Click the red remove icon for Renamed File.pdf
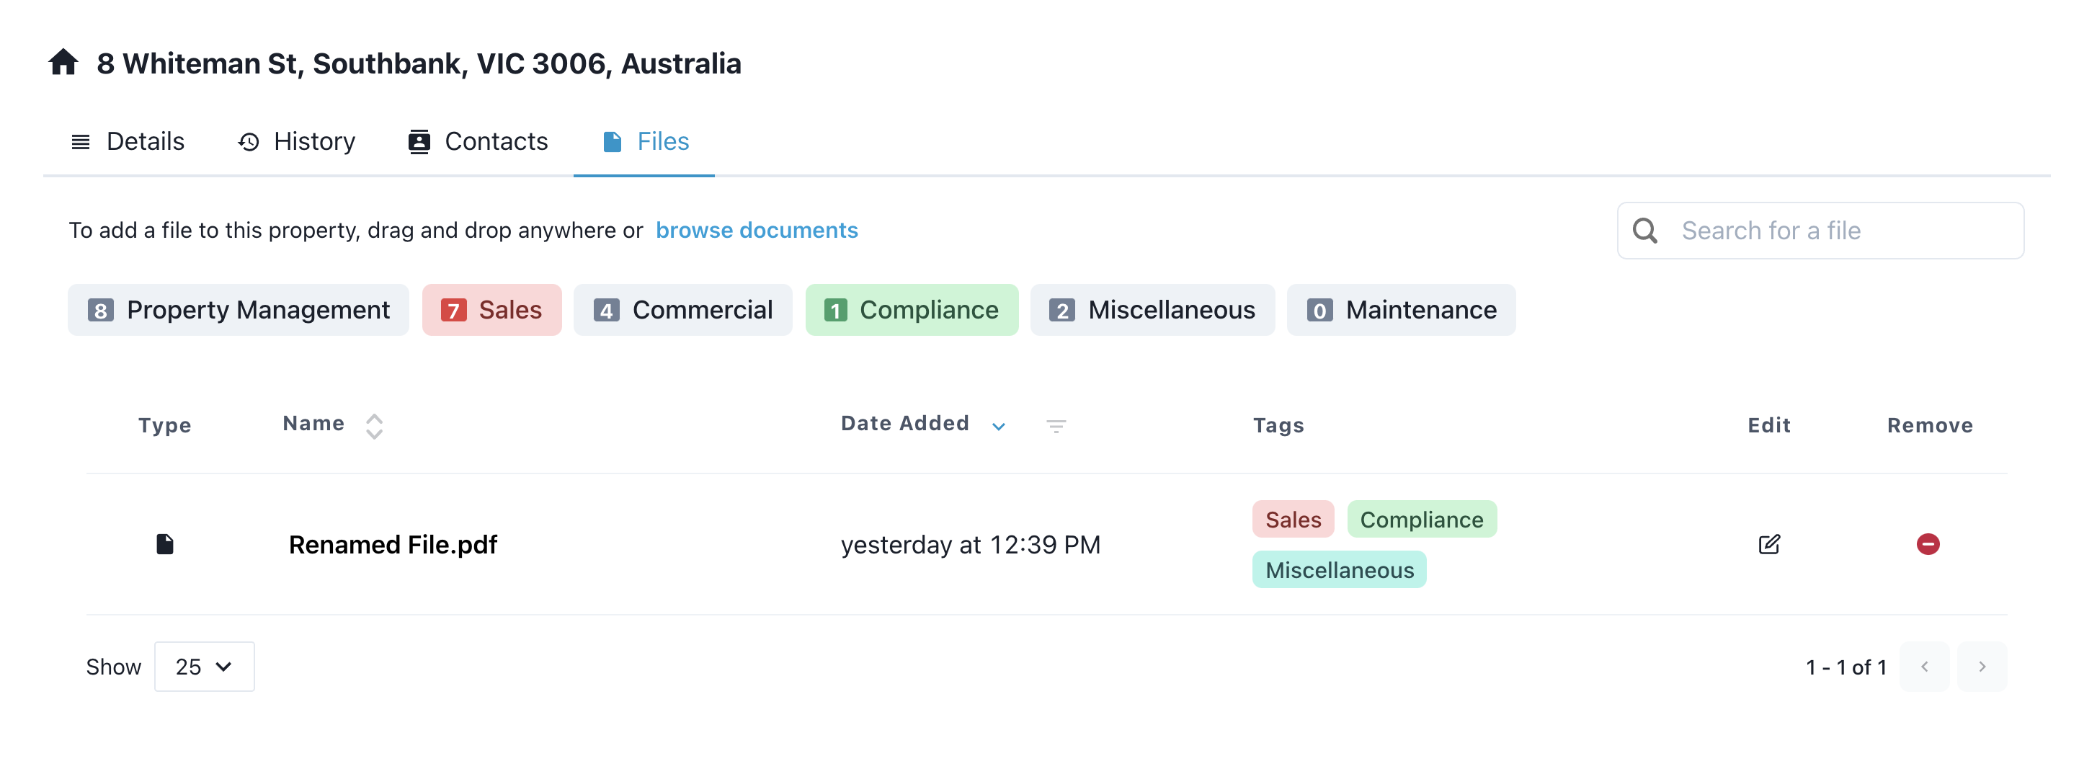The height and width of the screenshot is (774, 2097). [1927, 543]
